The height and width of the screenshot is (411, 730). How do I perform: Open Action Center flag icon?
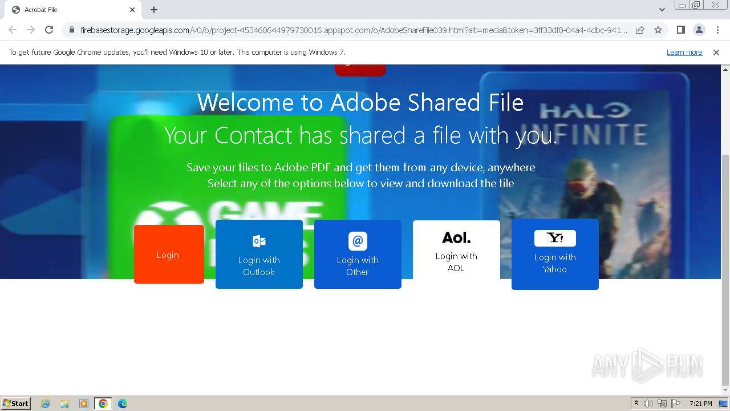675,404
